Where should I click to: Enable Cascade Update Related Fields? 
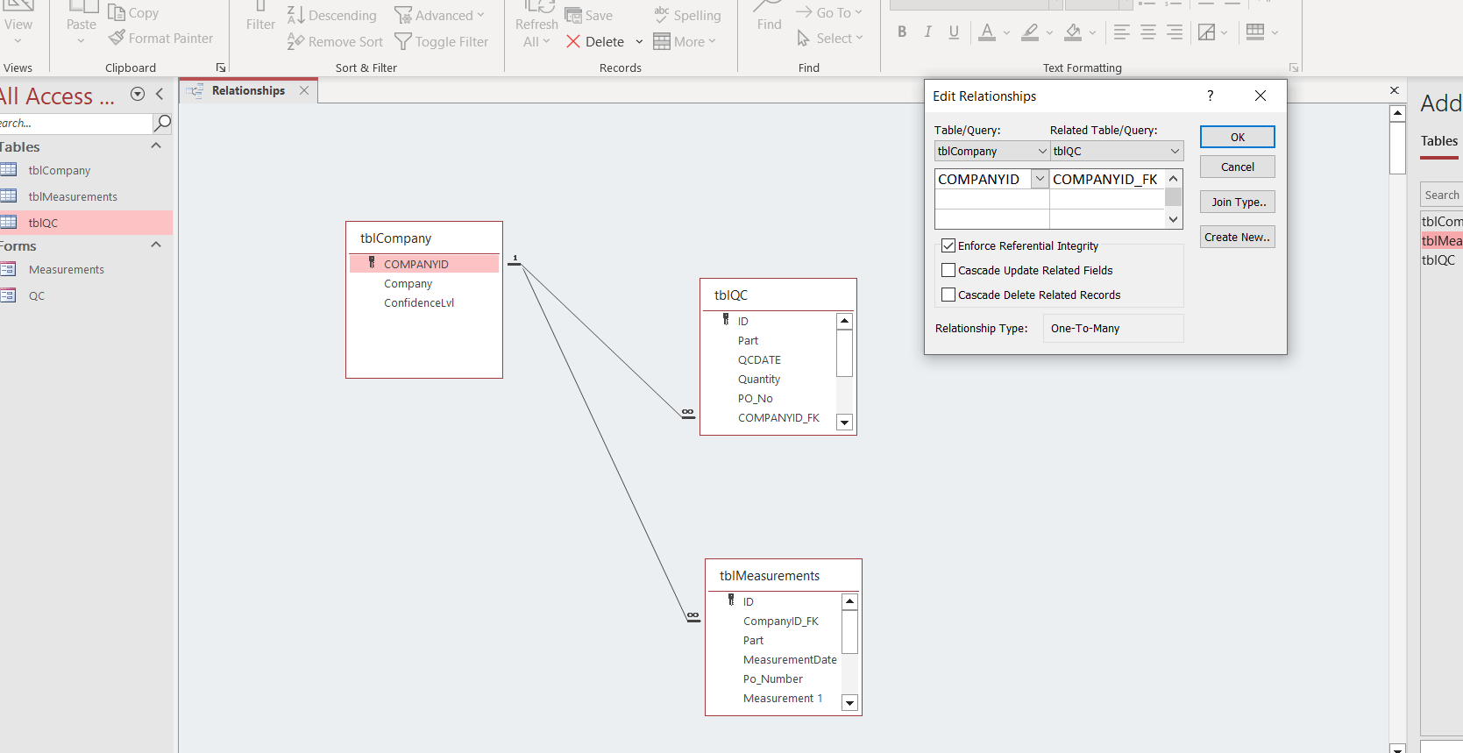(948, 271)
